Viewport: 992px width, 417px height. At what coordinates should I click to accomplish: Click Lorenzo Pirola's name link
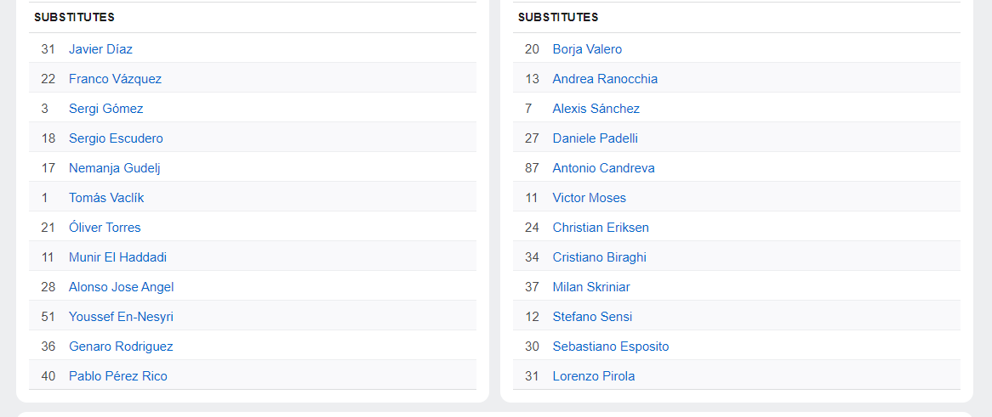click(593, 376)
